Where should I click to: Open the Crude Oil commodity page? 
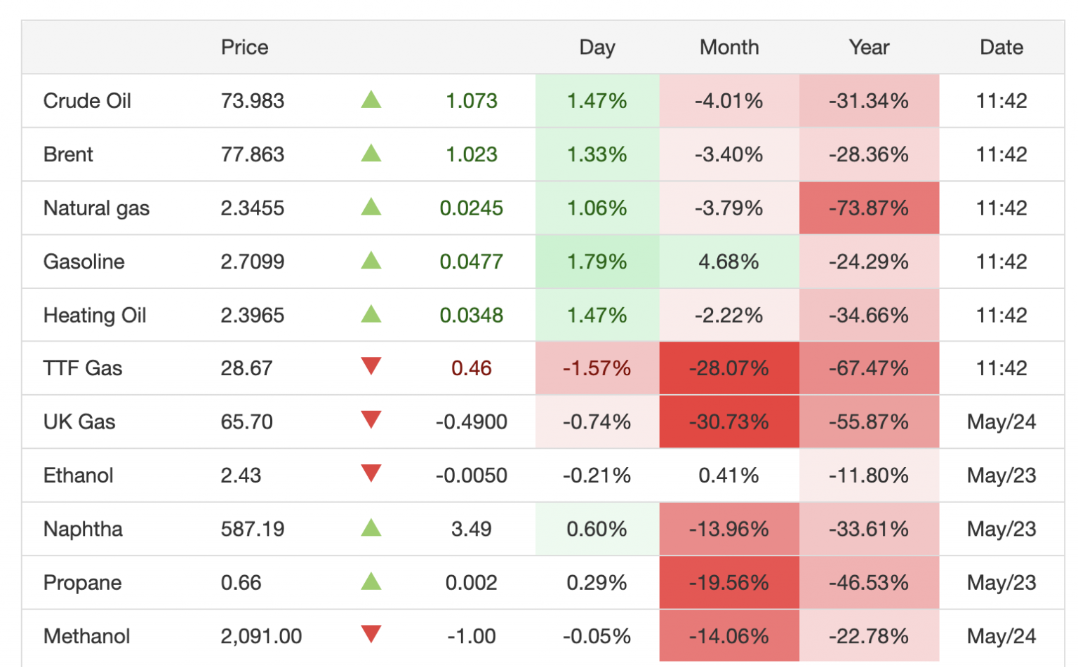tap(87, 101)
